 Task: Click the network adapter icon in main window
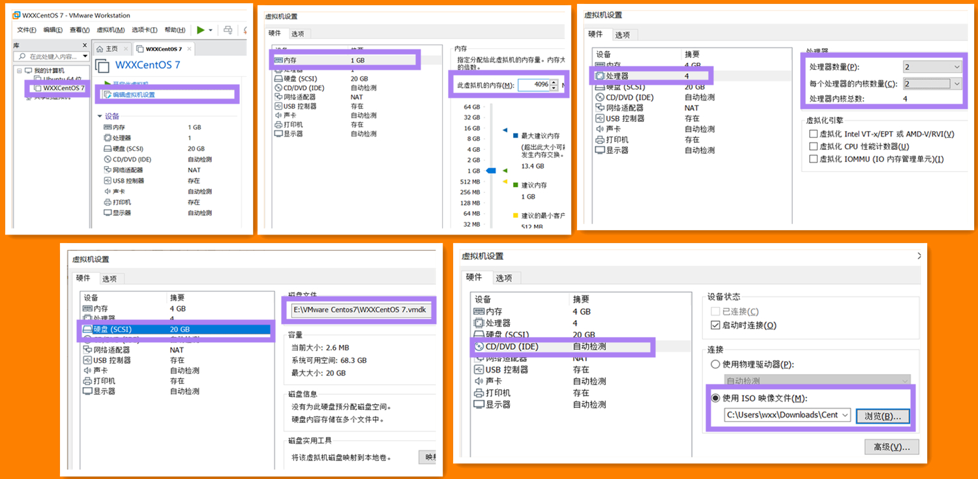[x=108, y=170]
